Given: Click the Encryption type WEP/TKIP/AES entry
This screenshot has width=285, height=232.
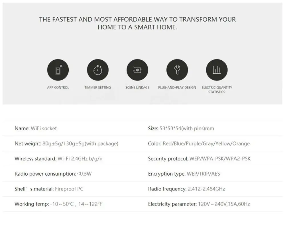Looking at the screenshot, I should click(x=184, y=174).
